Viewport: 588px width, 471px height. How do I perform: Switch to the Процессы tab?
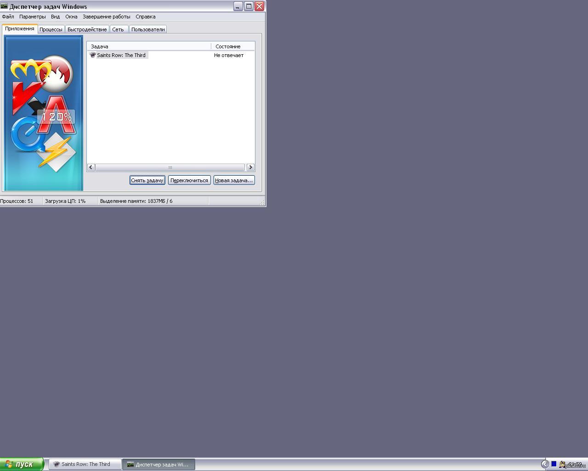coord(51,29)
